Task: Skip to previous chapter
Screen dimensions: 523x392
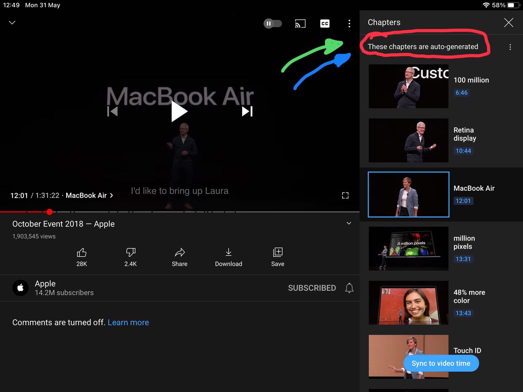Action: pos(112,111)
